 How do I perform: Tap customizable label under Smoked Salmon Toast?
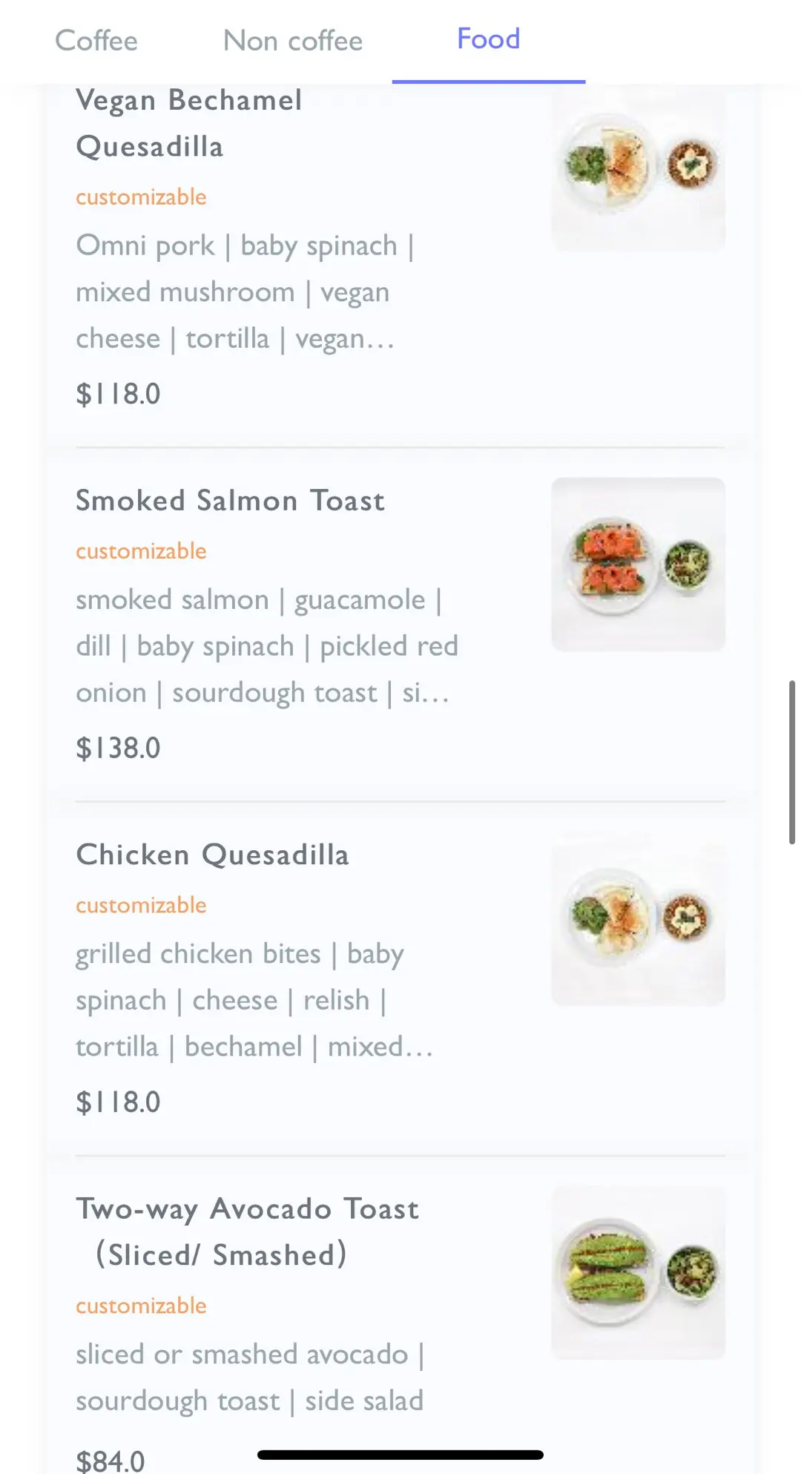[141, 551]
